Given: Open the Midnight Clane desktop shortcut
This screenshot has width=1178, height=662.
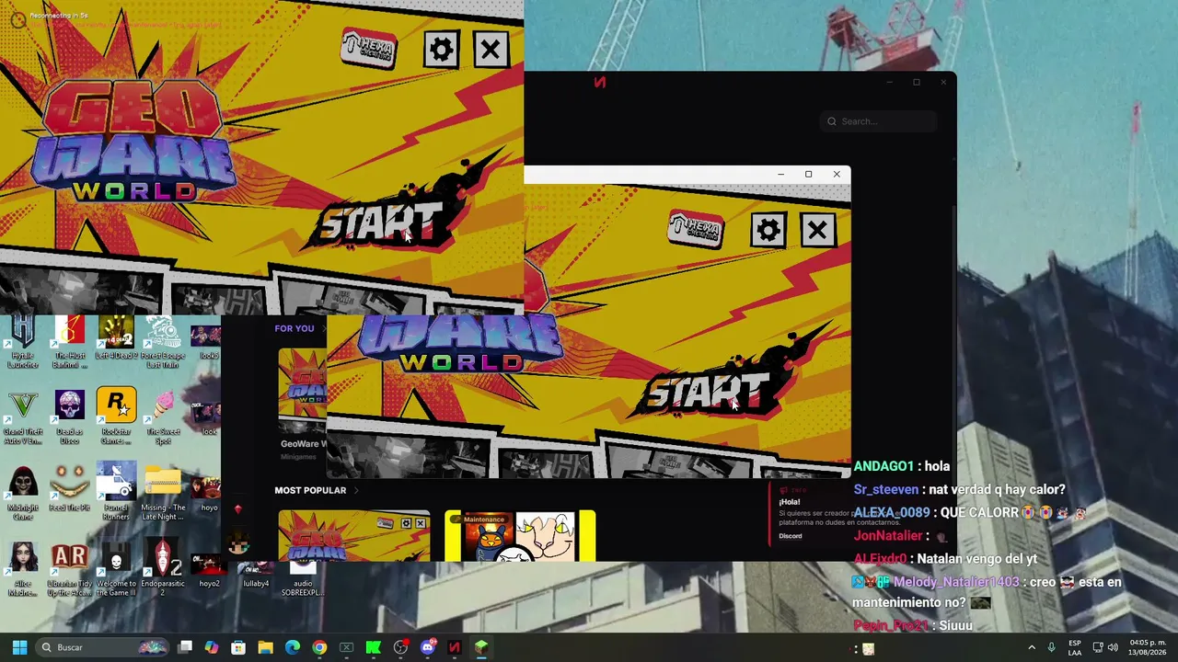Looking at the screenshot, I should [x=23, y=493].
